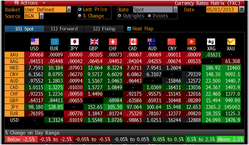The height and width of the screenshot is (145, 249).
Task: Click the USD flag column icon
Action: pos(34,42)
